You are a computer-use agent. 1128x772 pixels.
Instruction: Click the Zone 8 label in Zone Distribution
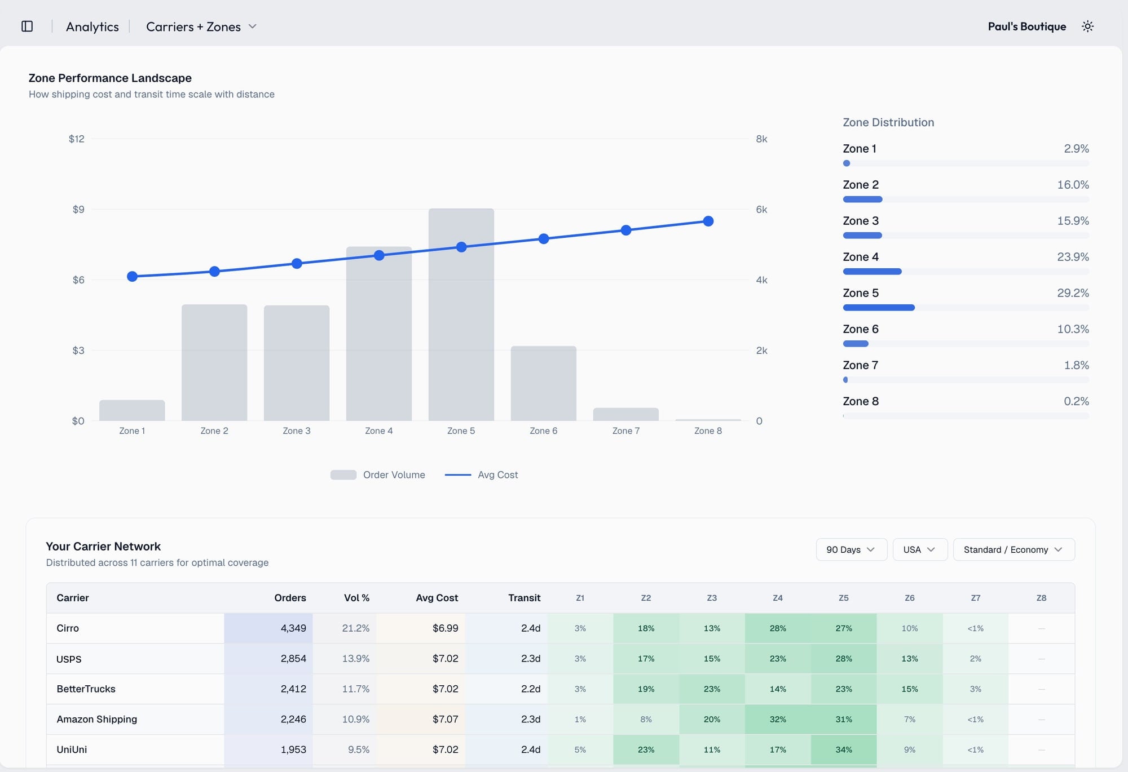pyautogui.click(x=861, y=401)
